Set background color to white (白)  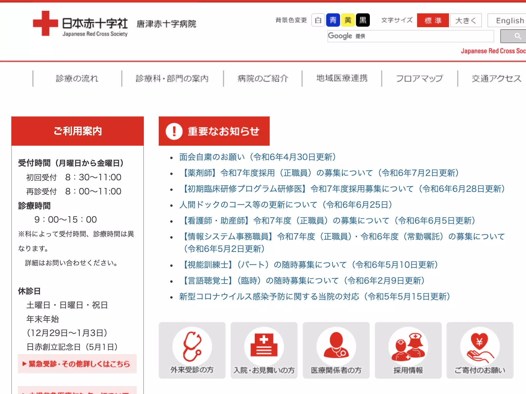(x=318, y=20)
